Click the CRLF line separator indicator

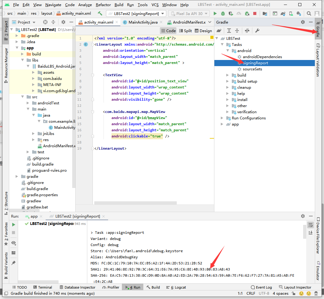251,293
